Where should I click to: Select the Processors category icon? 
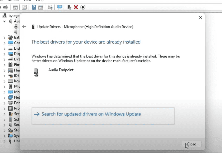[x=10, y=108]
